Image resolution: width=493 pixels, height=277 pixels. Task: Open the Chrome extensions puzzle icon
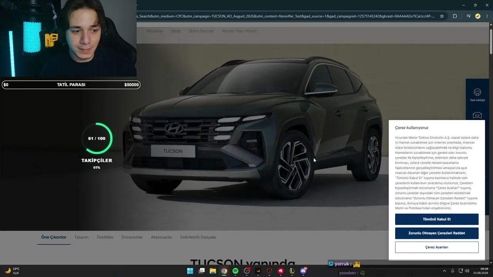(x=455, y=16)
